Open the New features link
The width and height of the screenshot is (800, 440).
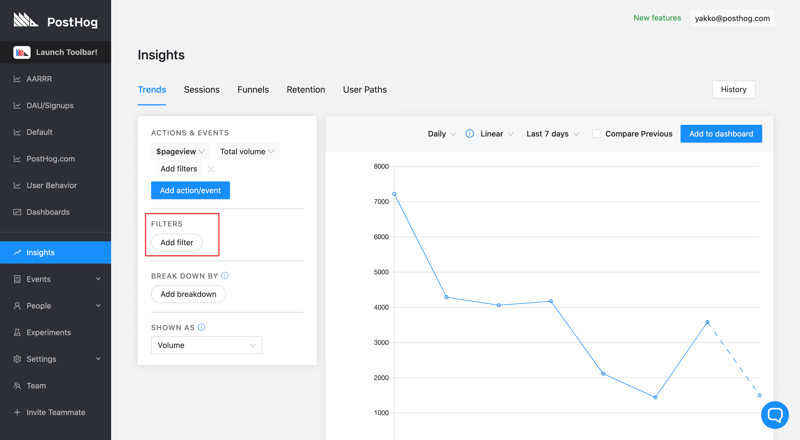tap(657, 18)
